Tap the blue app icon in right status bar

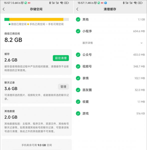click(x=105, y=3)
